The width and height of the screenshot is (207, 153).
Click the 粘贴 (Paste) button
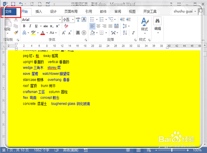(7, 26)
